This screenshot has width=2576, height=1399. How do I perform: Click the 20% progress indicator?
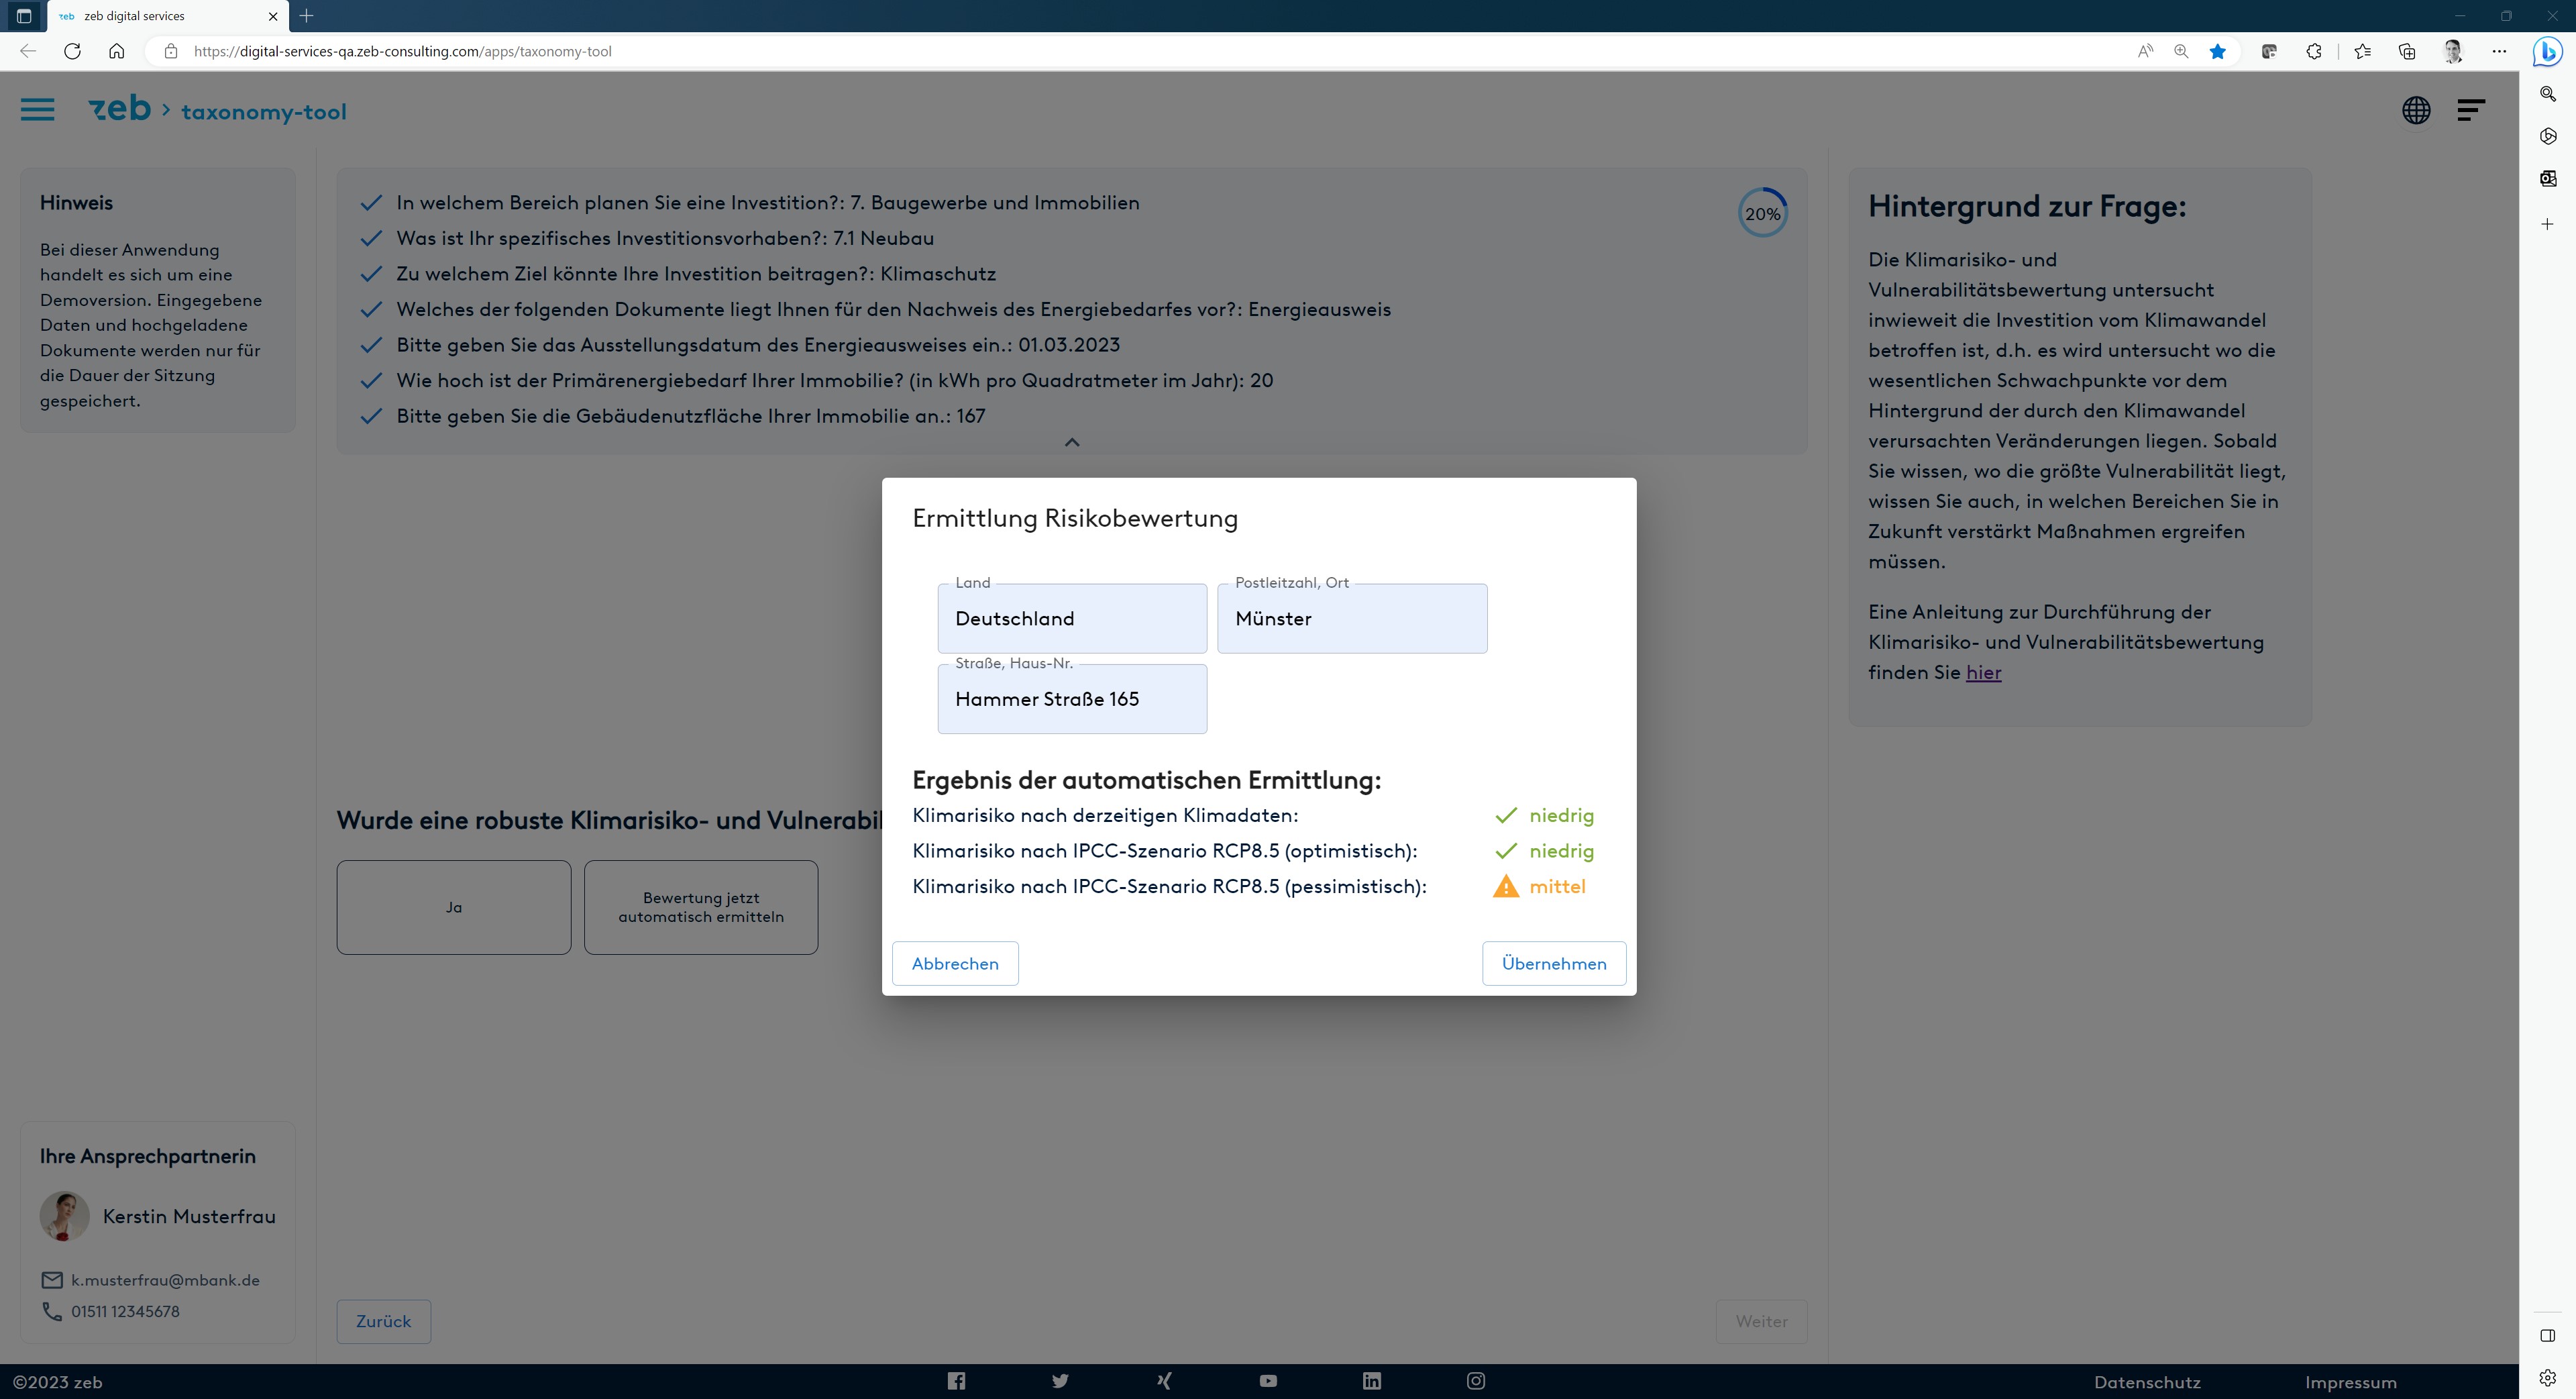coord(1762,213)
